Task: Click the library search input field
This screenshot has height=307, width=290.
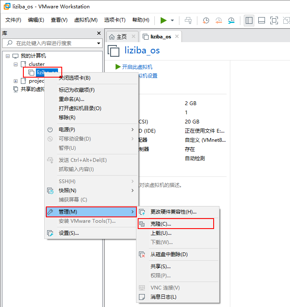Action: (52, 43)
